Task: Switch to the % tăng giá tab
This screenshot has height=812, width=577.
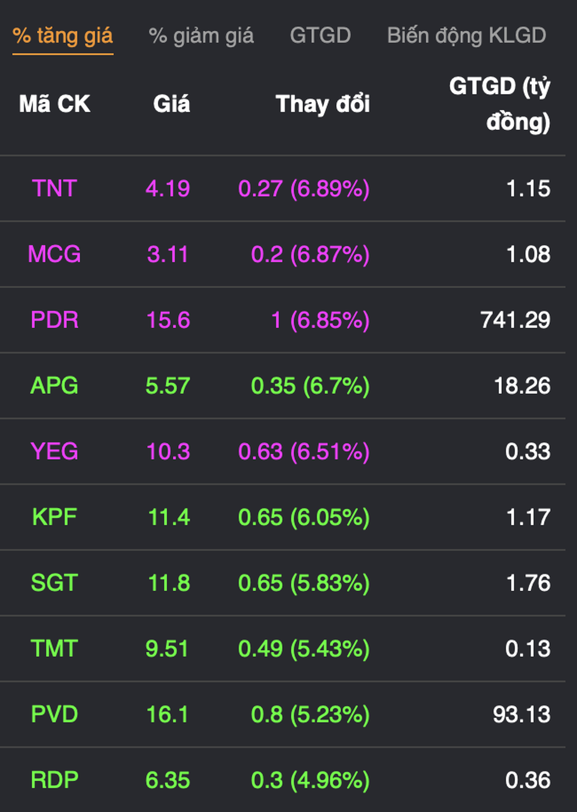Action: (63, 36)
